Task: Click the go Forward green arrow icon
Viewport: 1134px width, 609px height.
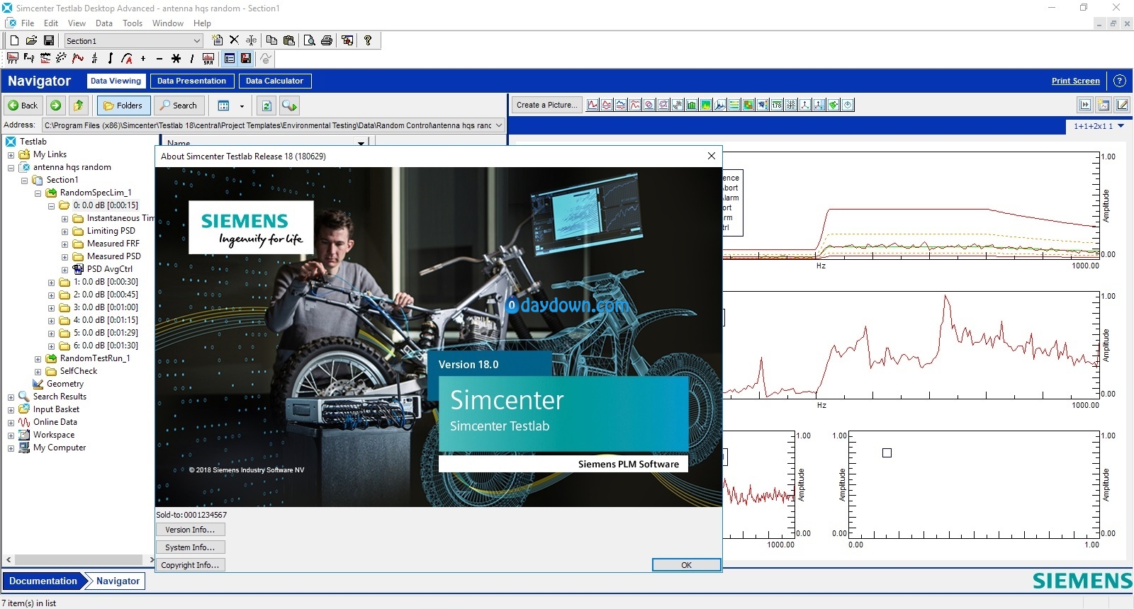Action: [55, 106]
